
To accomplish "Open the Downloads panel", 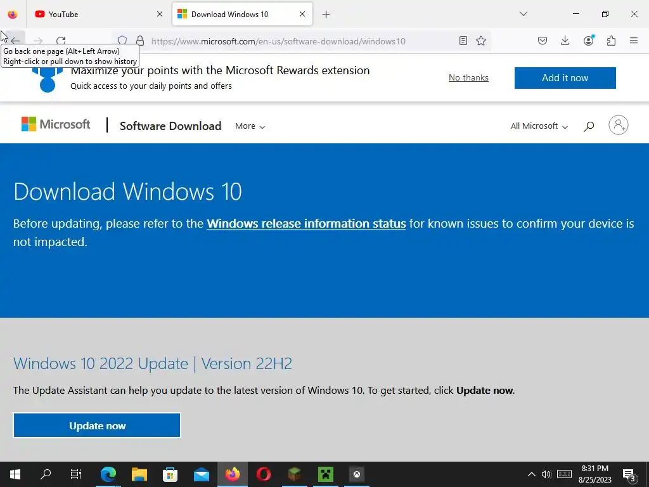I will (x=565, y=41).
